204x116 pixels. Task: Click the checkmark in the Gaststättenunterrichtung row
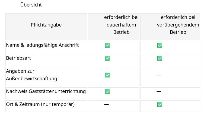click(107, 91)
